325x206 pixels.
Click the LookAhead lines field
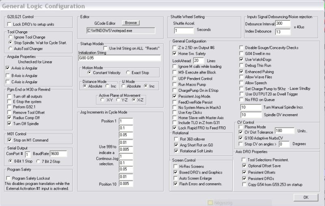coord(199,61)
